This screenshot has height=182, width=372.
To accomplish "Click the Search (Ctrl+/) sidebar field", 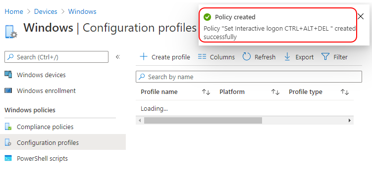I will coord(56,57).
